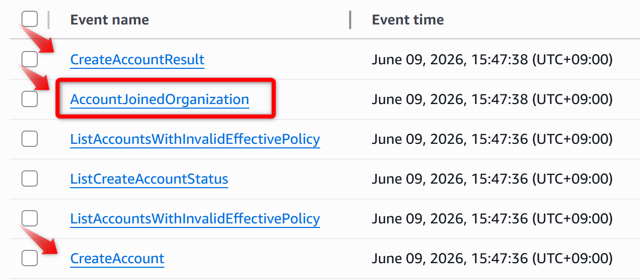Click the CreateAccountResult event time cell

pos(492,60)
